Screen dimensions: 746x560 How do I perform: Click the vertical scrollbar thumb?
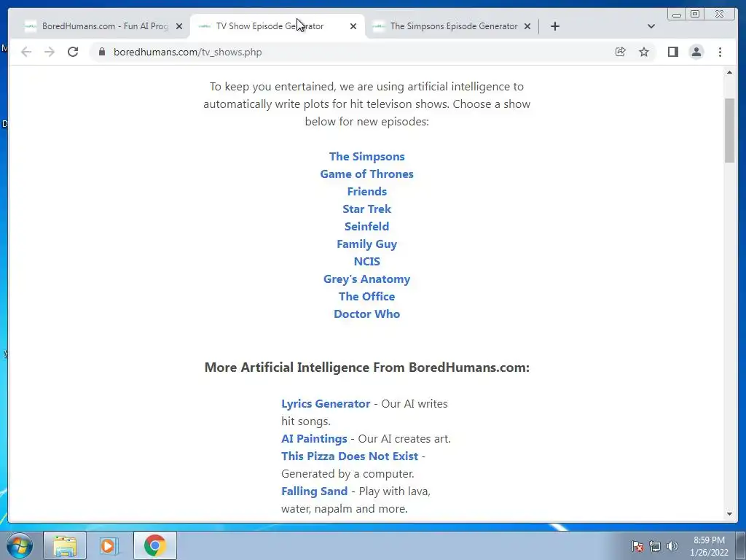point(729,130)
